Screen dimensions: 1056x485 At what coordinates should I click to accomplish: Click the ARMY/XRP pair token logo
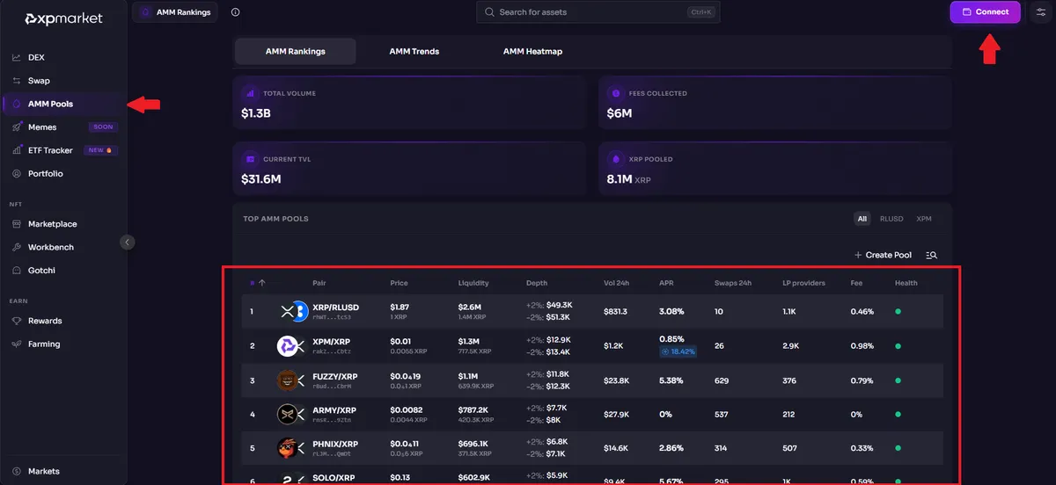tap(291, 414)
